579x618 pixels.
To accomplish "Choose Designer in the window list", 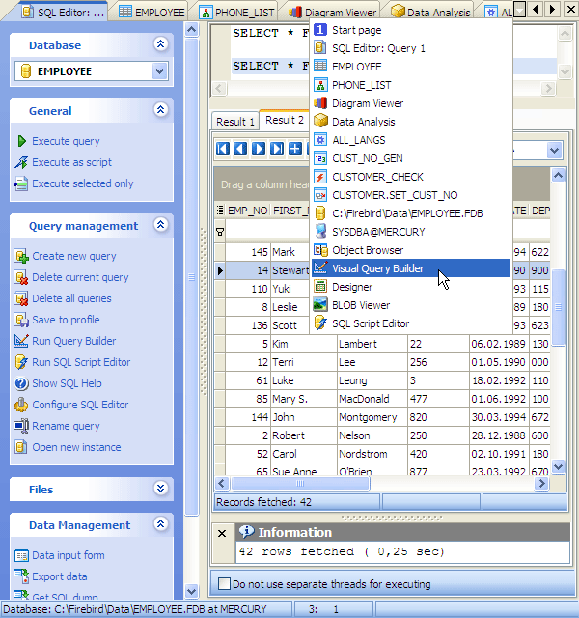I will click(411, 287).
